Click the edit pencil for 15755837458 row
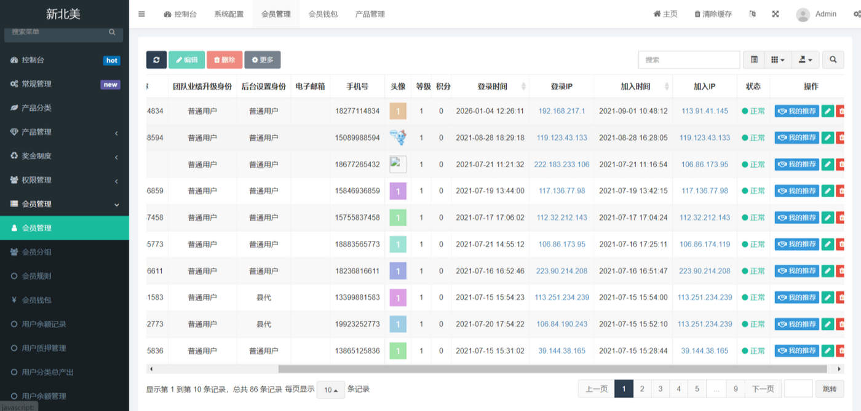The image size is (861, 411). 828,217
